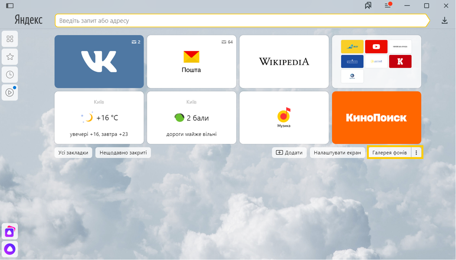456x260 pixels.
Task: Launch the Alice voice assistant round icon
Action: tap(10, 248)
